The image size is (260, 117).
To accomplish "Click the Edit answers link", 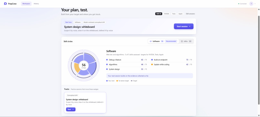I will [x=190, y=14].
